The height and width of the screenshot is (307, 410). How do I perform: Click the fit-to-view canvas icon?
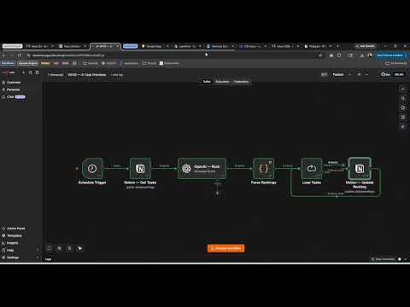click(x=50, y=248)
